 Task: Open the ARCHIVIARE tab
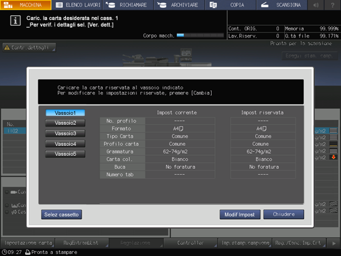tap(179, 5)
